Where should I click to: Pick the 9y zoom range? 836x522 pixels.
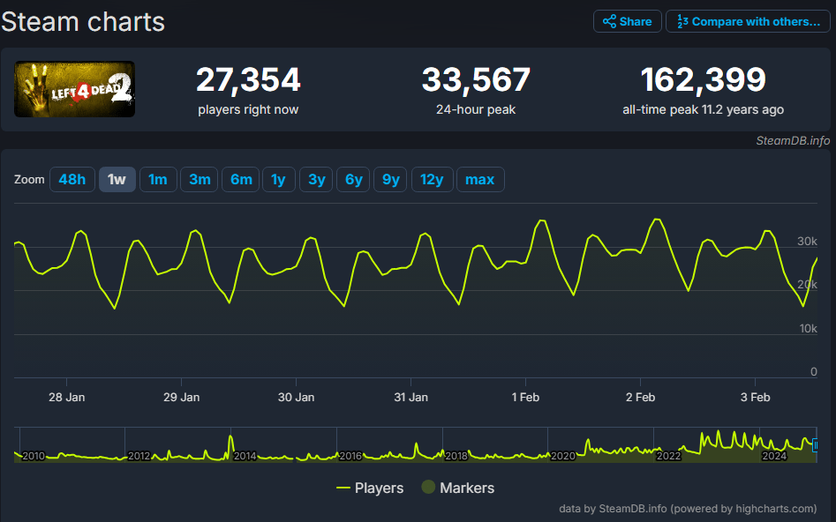pyautogui.click(x=390, y=180)
